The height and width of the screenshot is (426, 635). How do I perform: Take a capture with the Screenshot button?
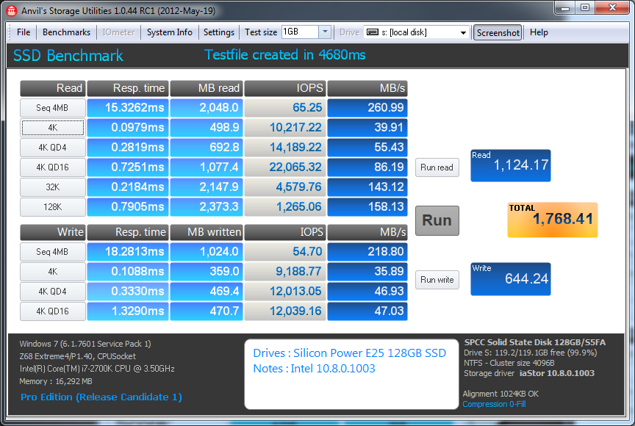click(498, 33)
